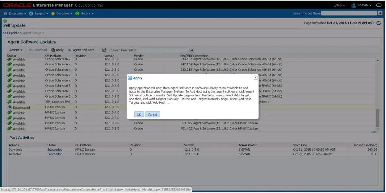Click the Agent Software toolbar icon
Viewport: 386px width, 193px height.
click(70, 50)
